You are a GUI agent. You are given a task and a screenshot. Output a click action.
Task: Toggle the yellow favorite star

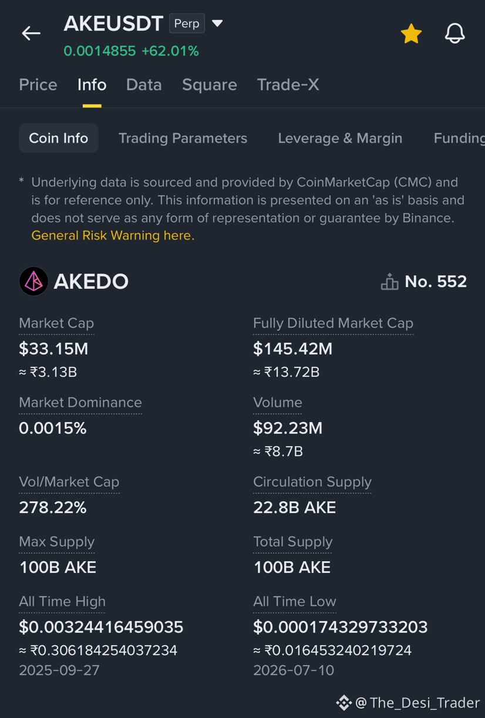(x=411, y=33)
